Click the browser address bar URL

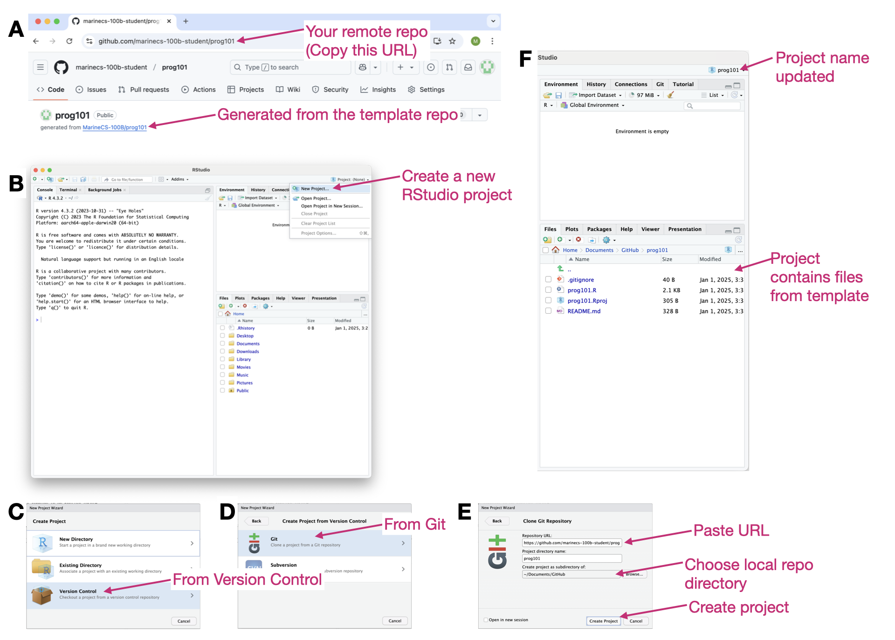pyautogui.click(x=166, y=41)
